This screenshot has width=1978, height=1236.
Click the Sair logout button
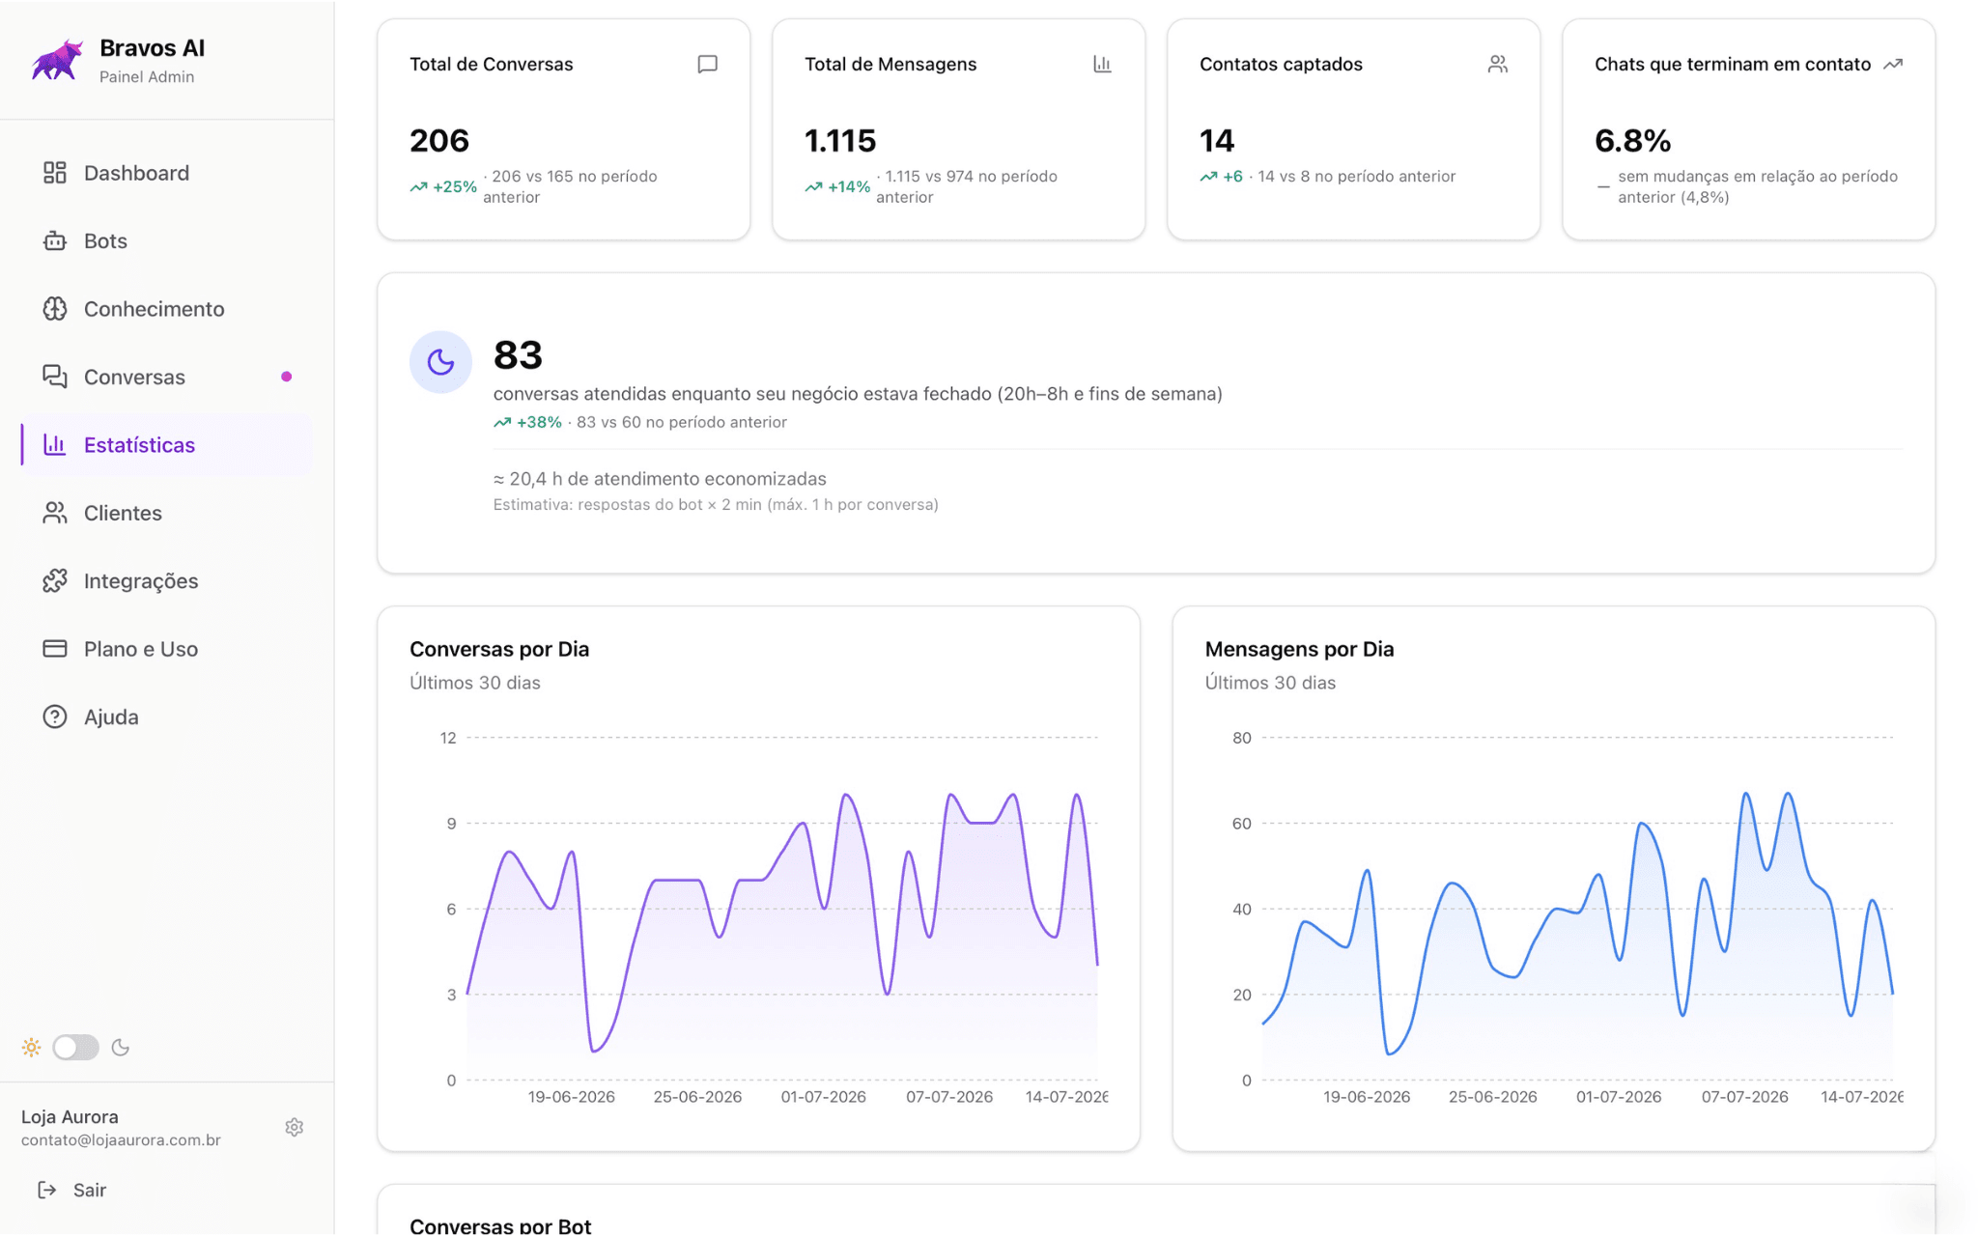[x=71, y=1190]
